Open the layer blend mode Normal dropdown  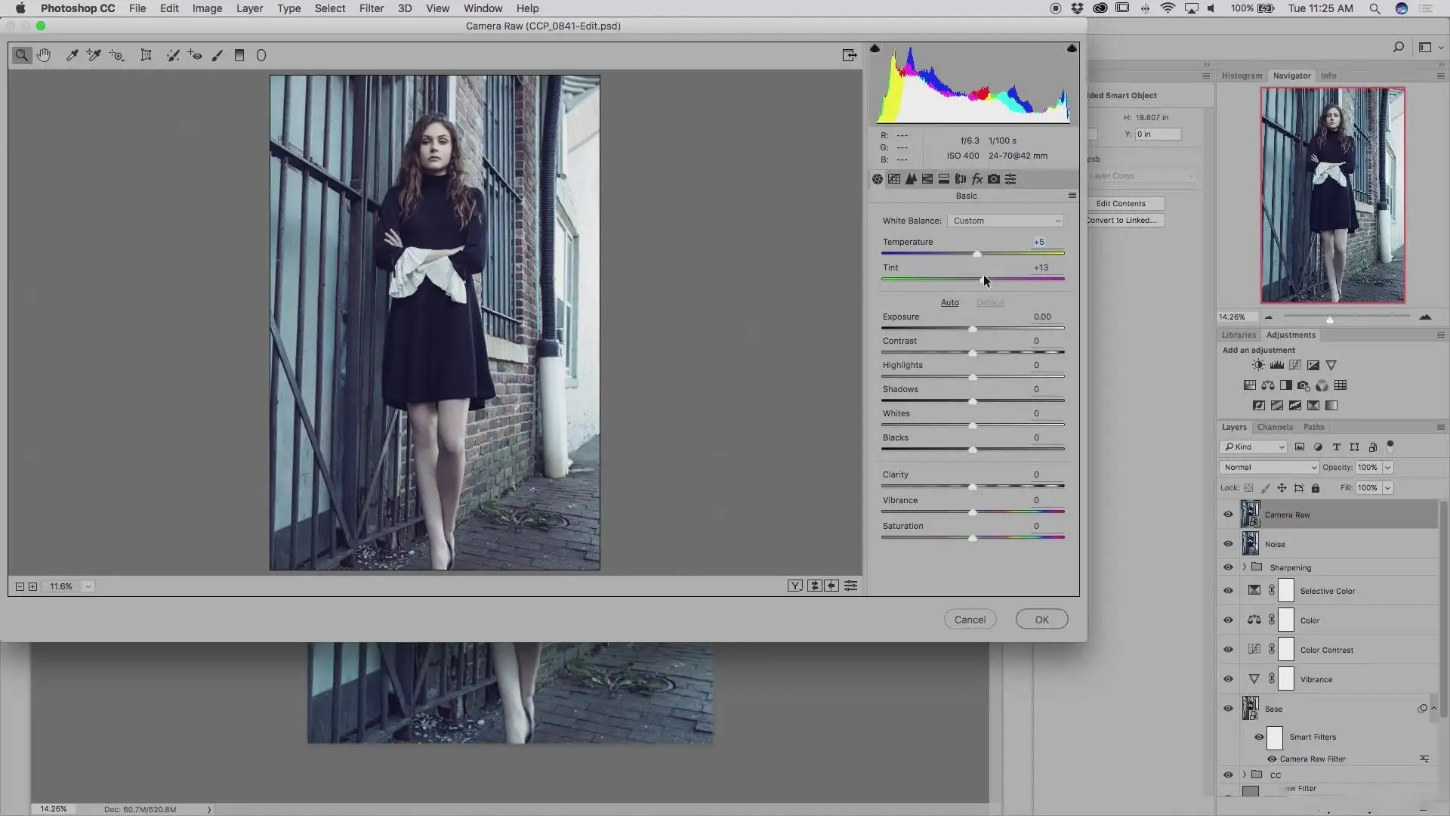pos(1269,468)
